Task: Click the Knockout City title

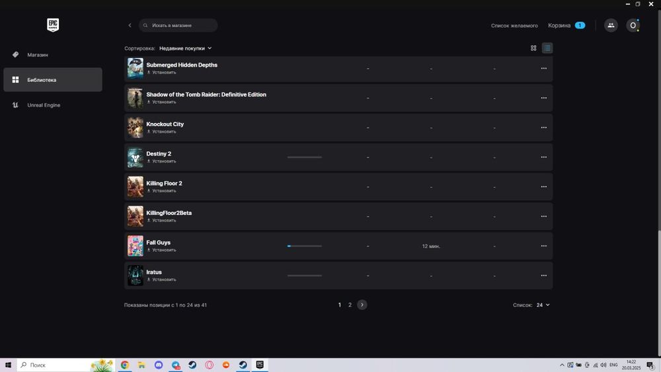Action: 165,124
